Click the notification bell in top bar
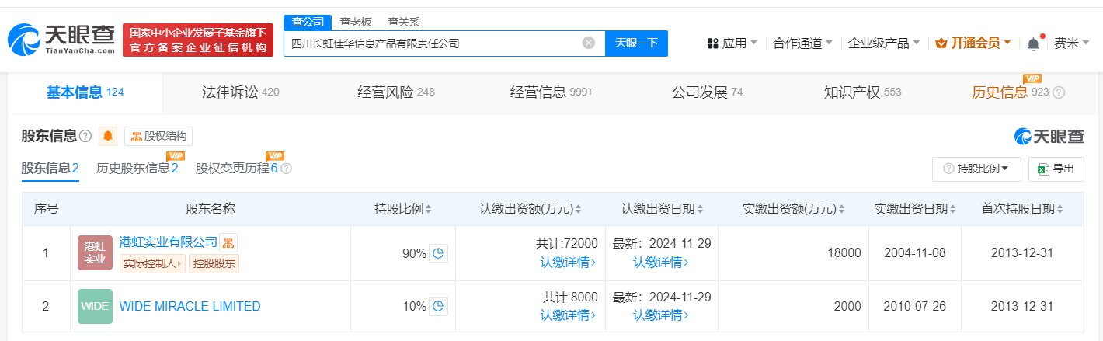The image size is (1103, 341). point(1033,43)
